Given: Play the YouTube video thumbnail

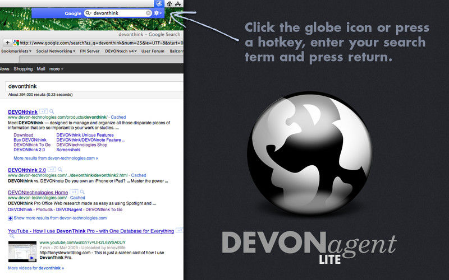Looking at the screenshot, I should click(x=22, y=251).
